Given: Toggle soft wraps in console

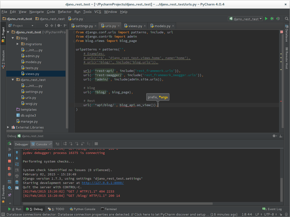Looking at the screenshot, I should [17, 164].
